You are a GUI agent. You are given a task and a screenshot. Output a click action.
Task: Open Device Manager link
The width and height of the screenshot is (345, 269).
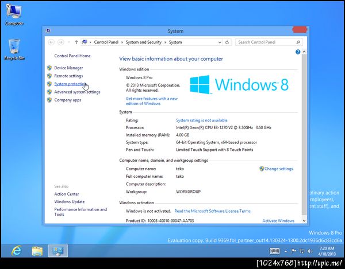(68, 68)
